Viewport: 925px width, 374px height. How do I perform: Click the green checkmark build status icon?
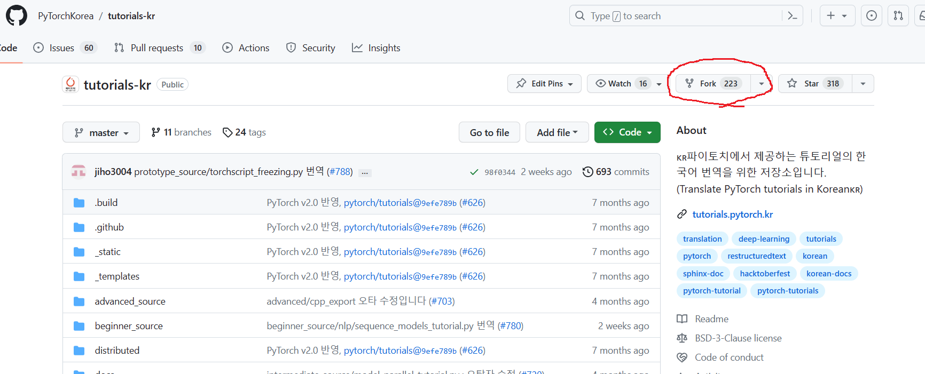[474, 172]
